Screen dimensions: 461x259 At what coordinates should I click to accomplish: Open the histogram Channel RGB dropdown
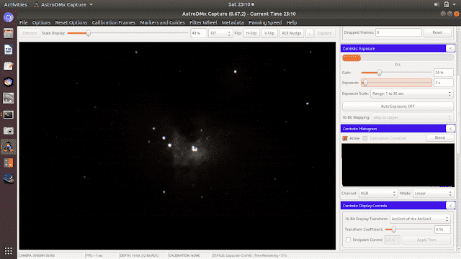click(x=378, y=194)
